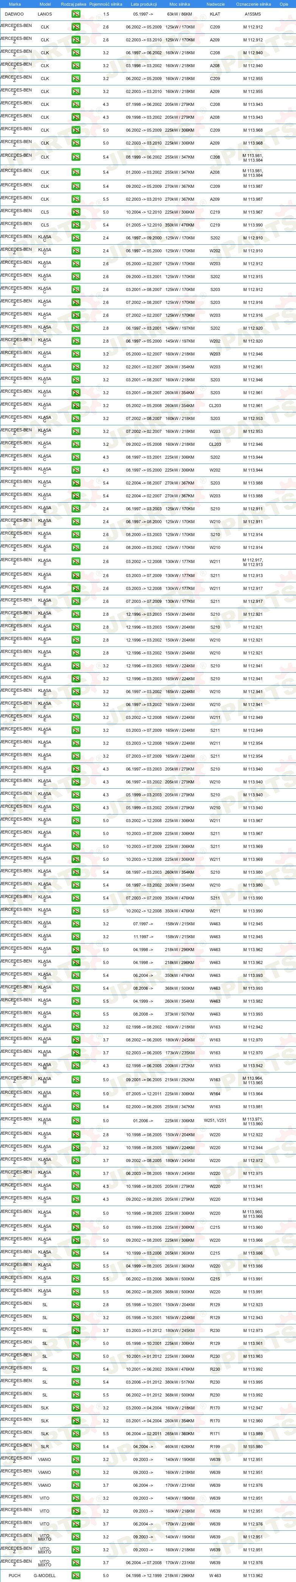Click the fuel icon in the SLK M 112.947 row
The width and height of the screenshot is (296, 1582).
pos(75,1407)
